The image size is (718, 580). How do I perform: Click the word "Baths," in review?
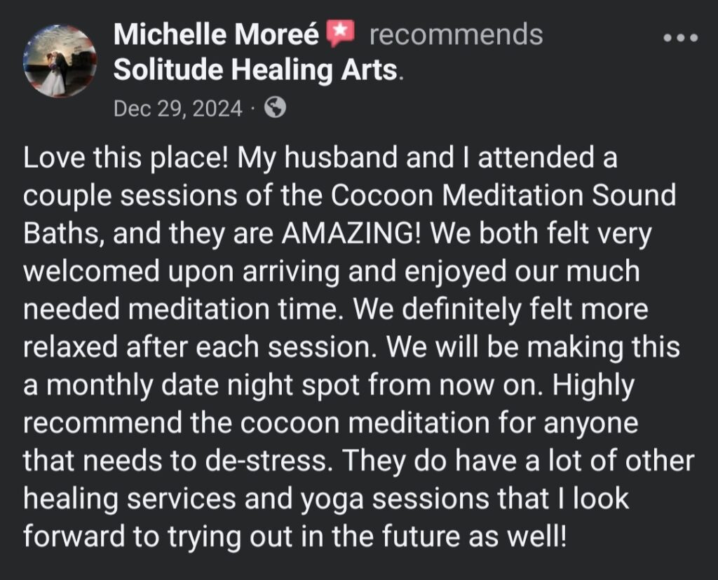64,234
